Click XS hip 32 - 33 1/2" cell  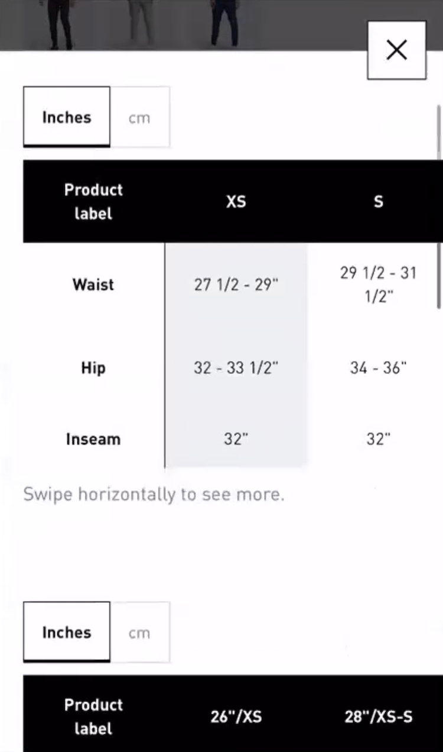(x=236, y=368)
